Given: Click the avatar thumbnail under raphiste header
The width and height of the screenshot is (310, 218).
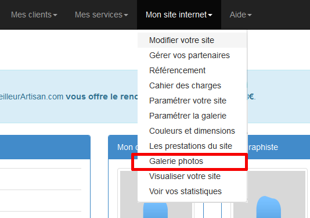Looking at the screenshot, I should coord(269,194).
